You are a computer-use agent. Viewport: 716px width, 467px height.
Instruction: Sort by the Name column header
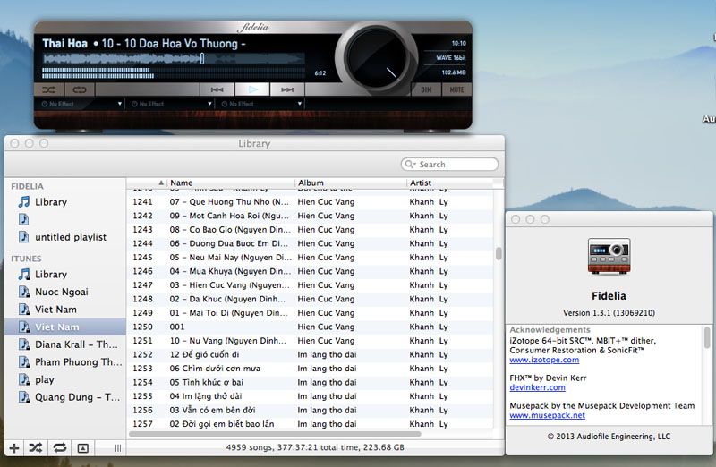[x=231, y=183]
